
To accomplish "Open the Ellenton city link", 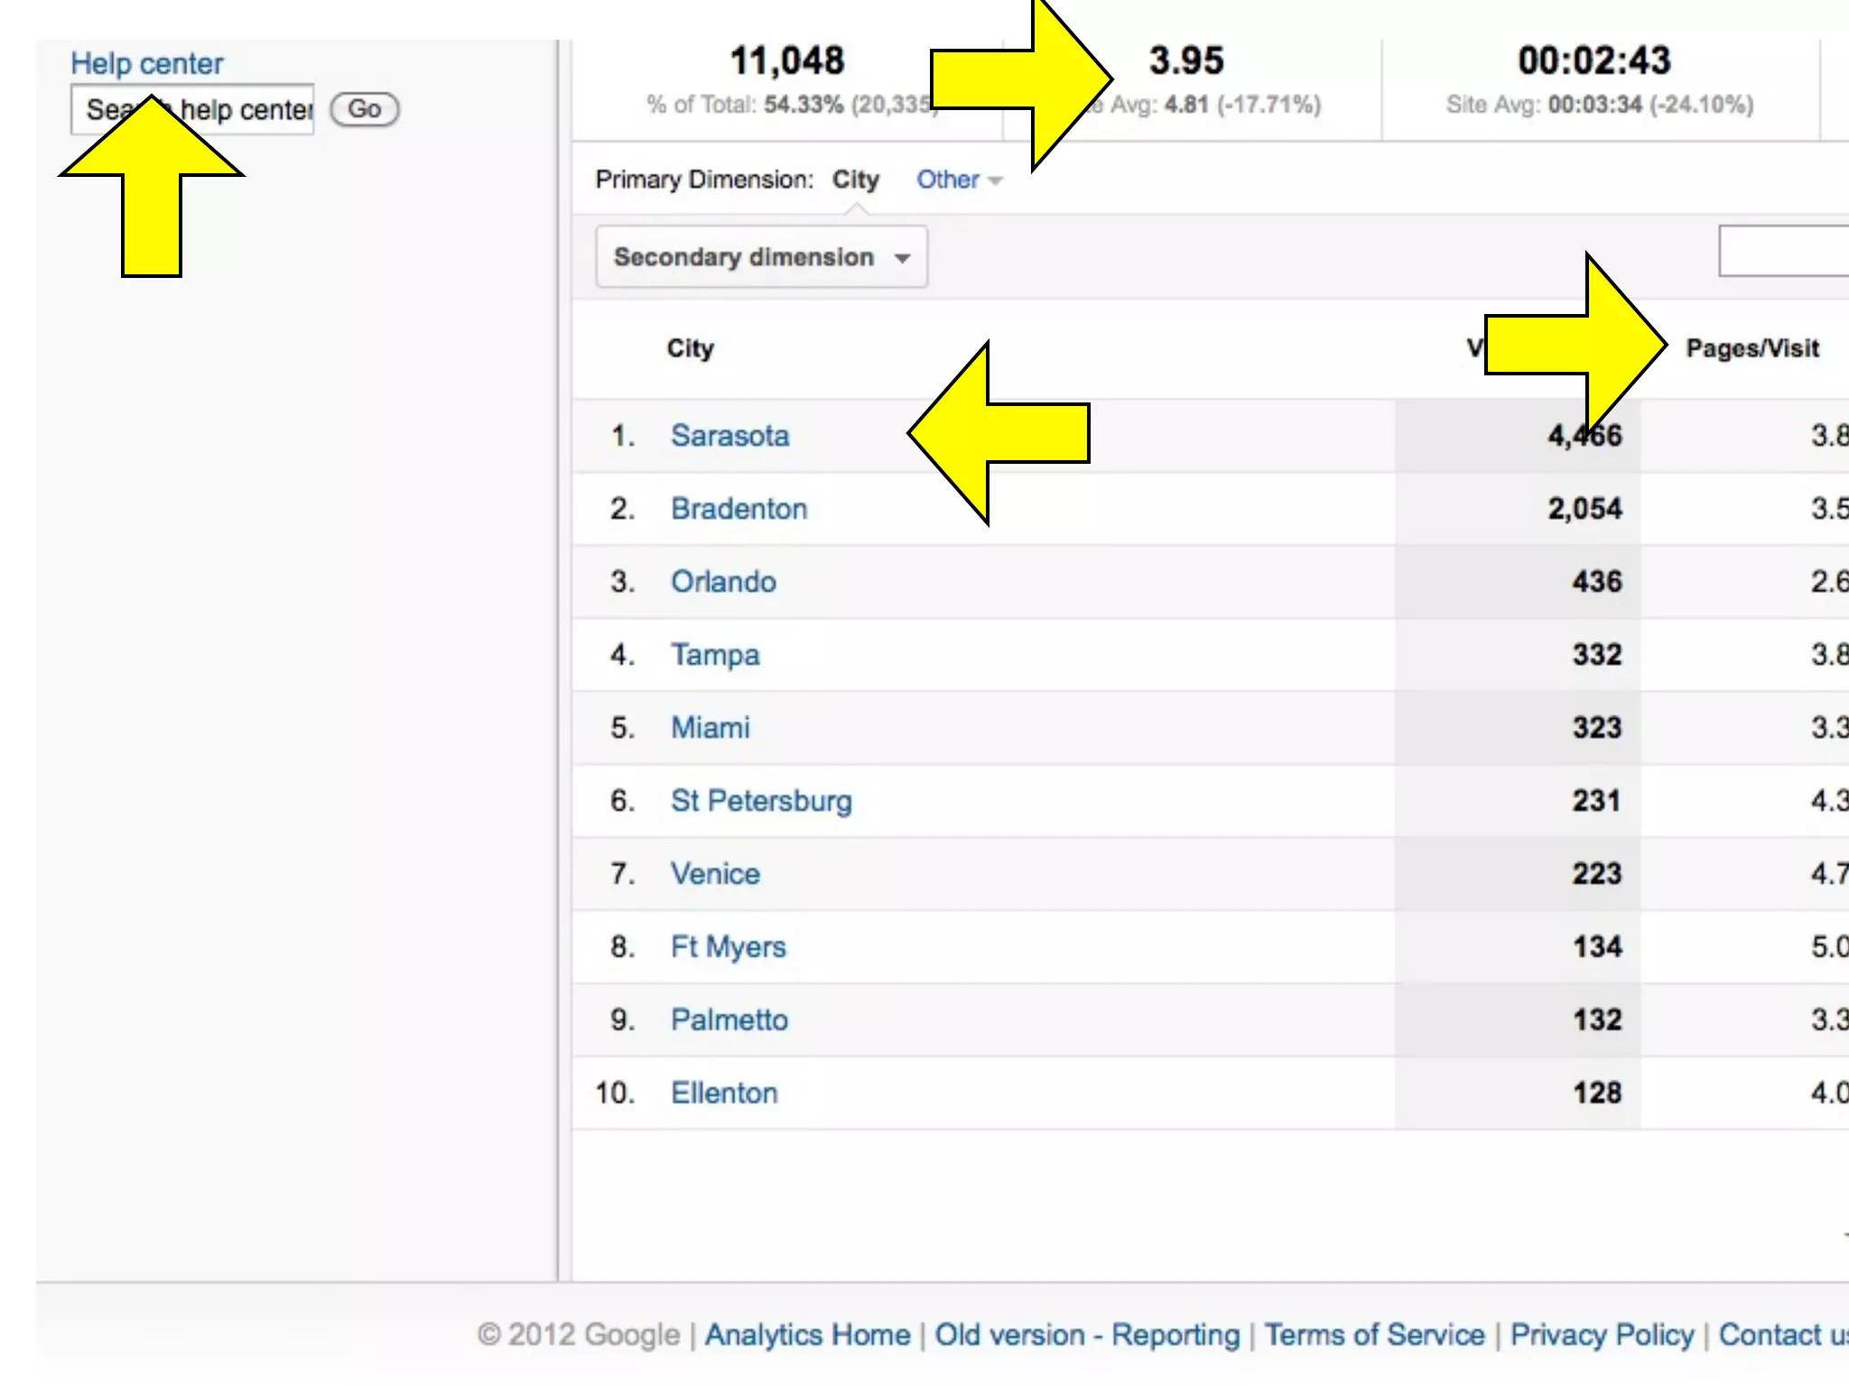I will (724, 1094).
